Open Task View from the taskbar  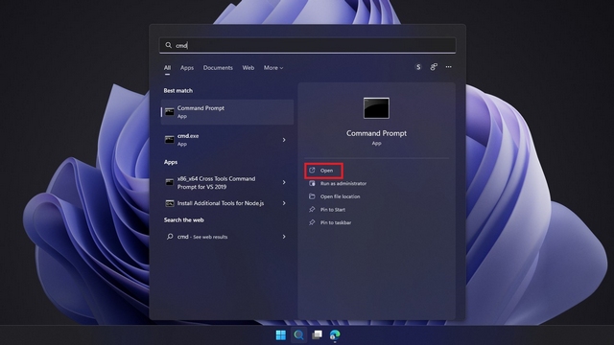pyautogui.click(x=317, y=334)
